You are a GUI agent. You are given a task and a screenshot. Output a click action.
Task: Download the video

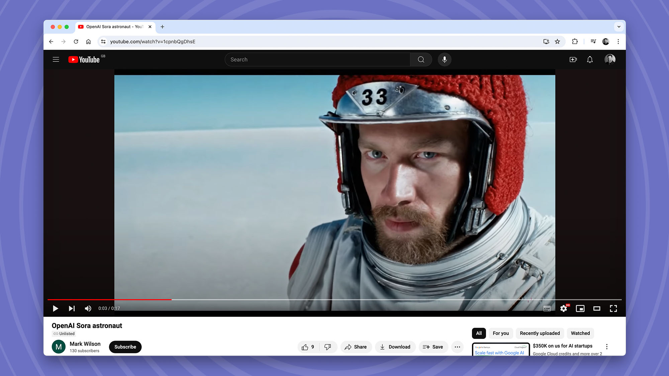pos(395,347)
